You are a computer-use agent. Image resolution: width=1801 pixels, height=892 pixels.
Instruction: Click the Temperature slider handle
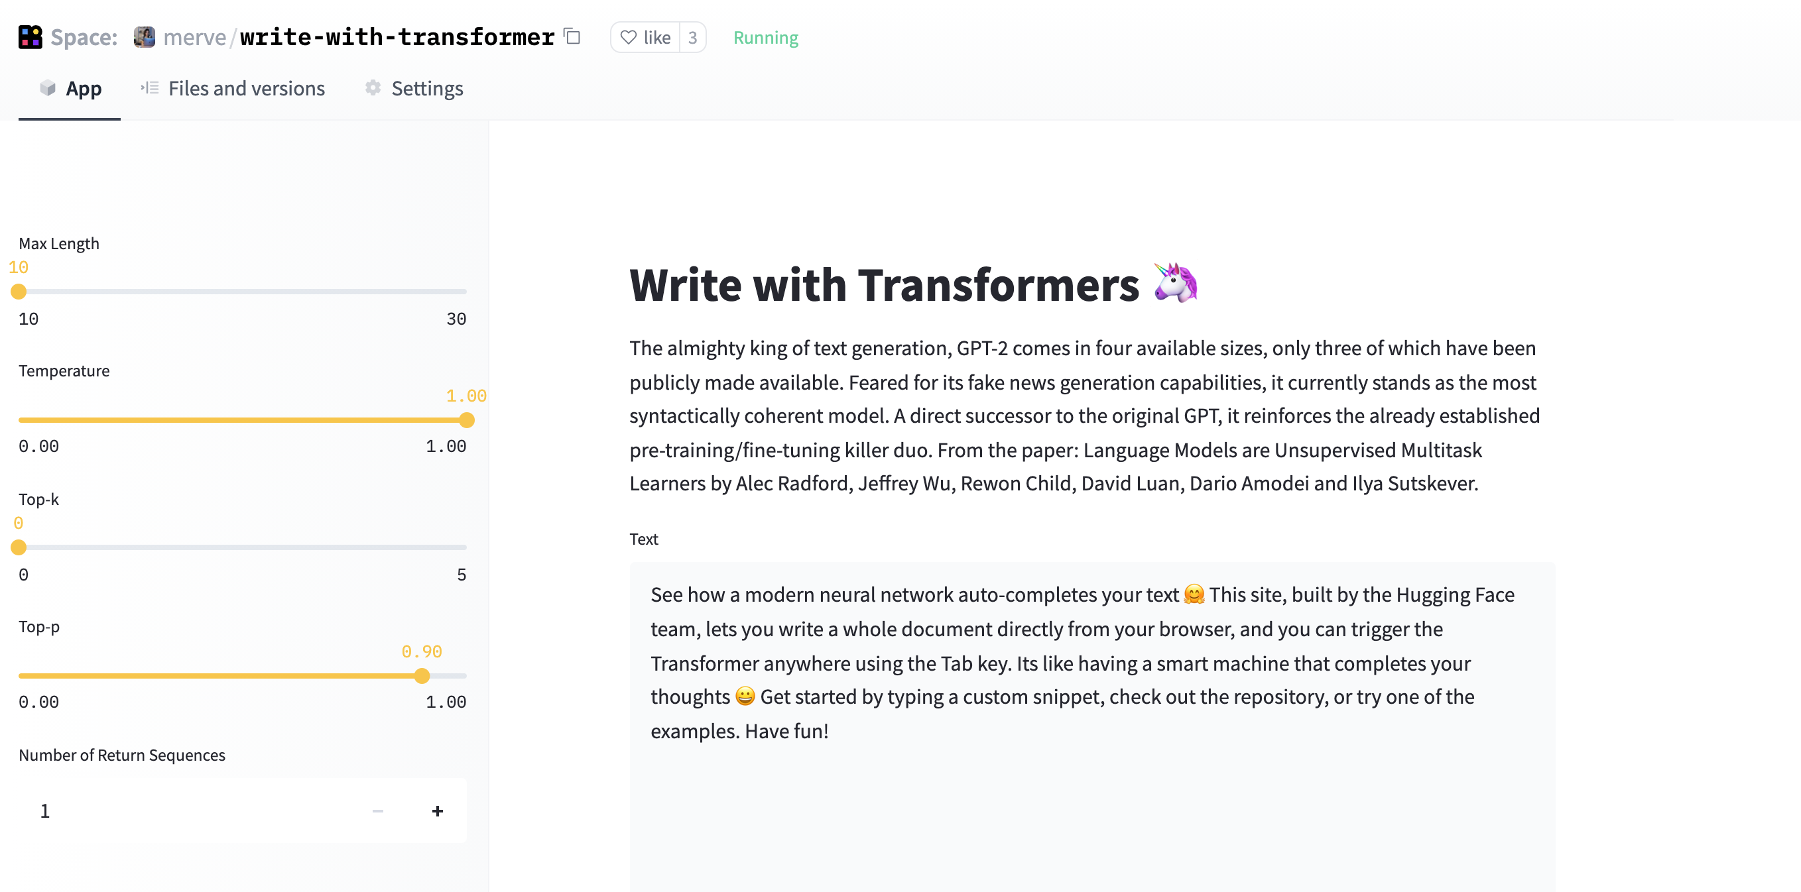466,419
